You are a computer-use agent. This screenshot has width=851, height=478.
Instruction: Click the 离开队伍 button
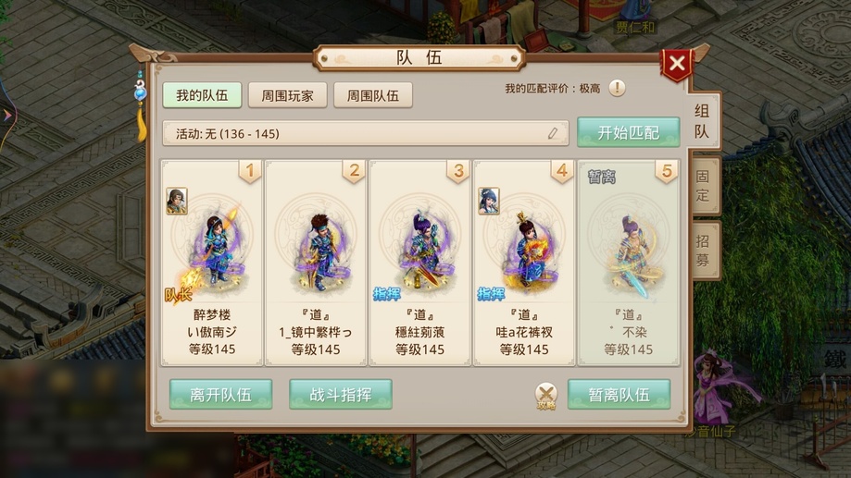tap(220, 395)
